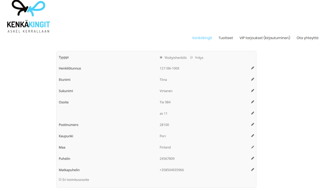
Task: Edit the Henkilötunnus field with pencil icon
Action: [252, 68]
